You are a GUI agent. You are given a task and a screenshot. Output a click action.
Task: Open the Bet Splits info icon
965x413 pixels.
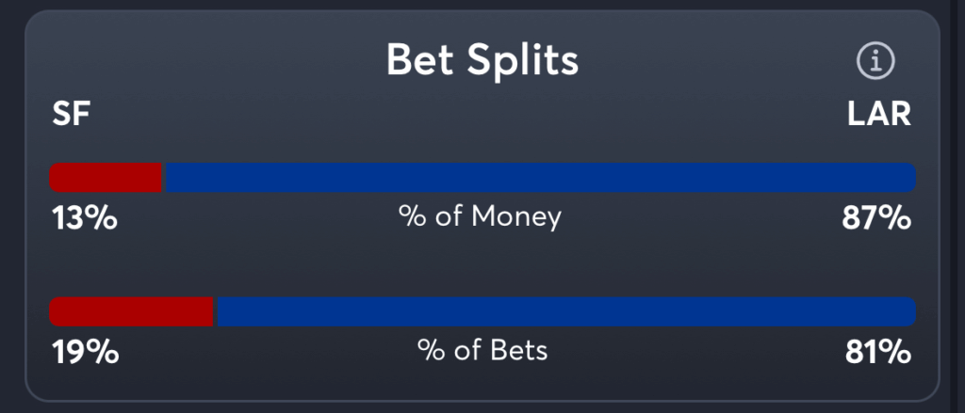pyautogui.click(x=875, y=61)
